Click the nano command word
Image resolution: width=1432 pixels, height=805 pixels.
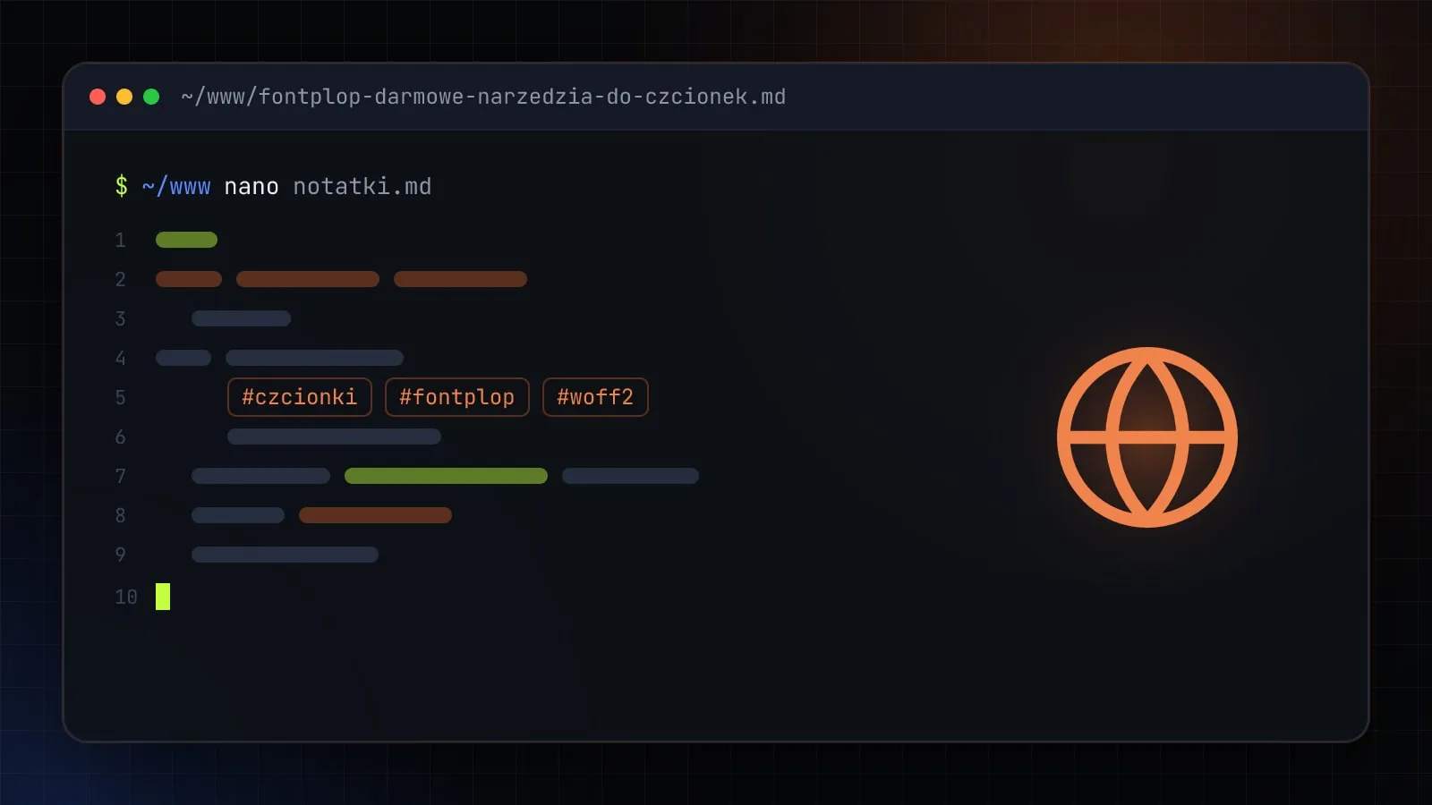tap(251, 186)
